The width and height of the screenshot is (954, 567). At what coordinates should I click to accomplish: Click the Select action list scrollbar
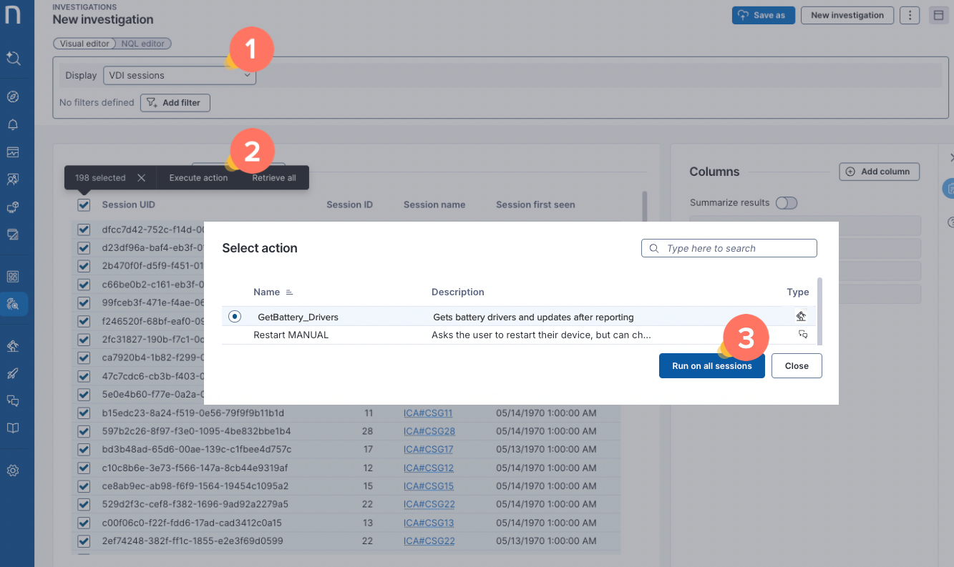[x=819, y=307]
